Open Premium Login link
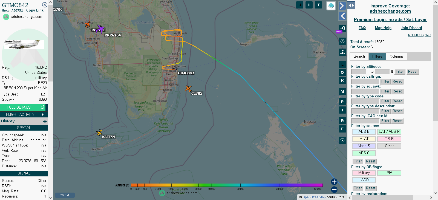The height and width of the screenshot is (200, 438). point(390,19)
